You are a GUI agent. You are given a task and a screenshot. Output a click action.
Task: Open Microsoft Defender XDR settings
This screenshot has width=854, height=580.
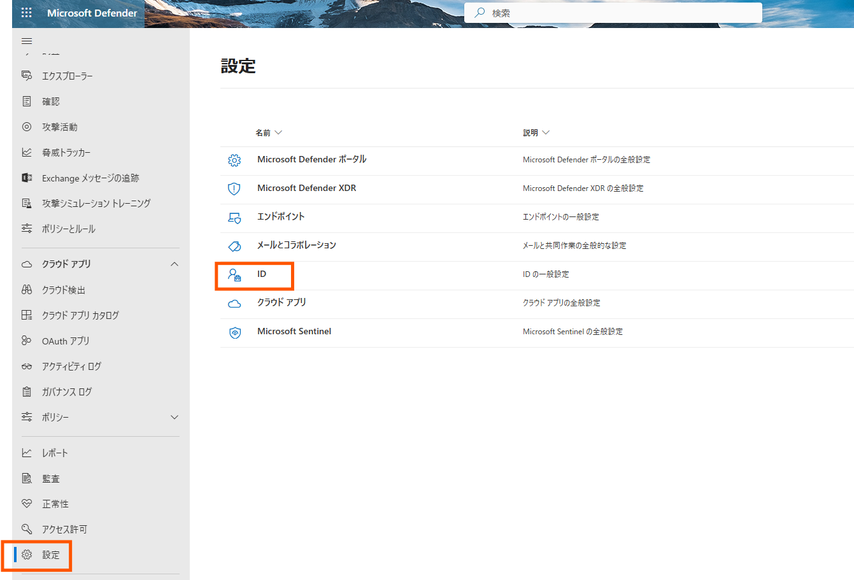[x=306, y=188]
